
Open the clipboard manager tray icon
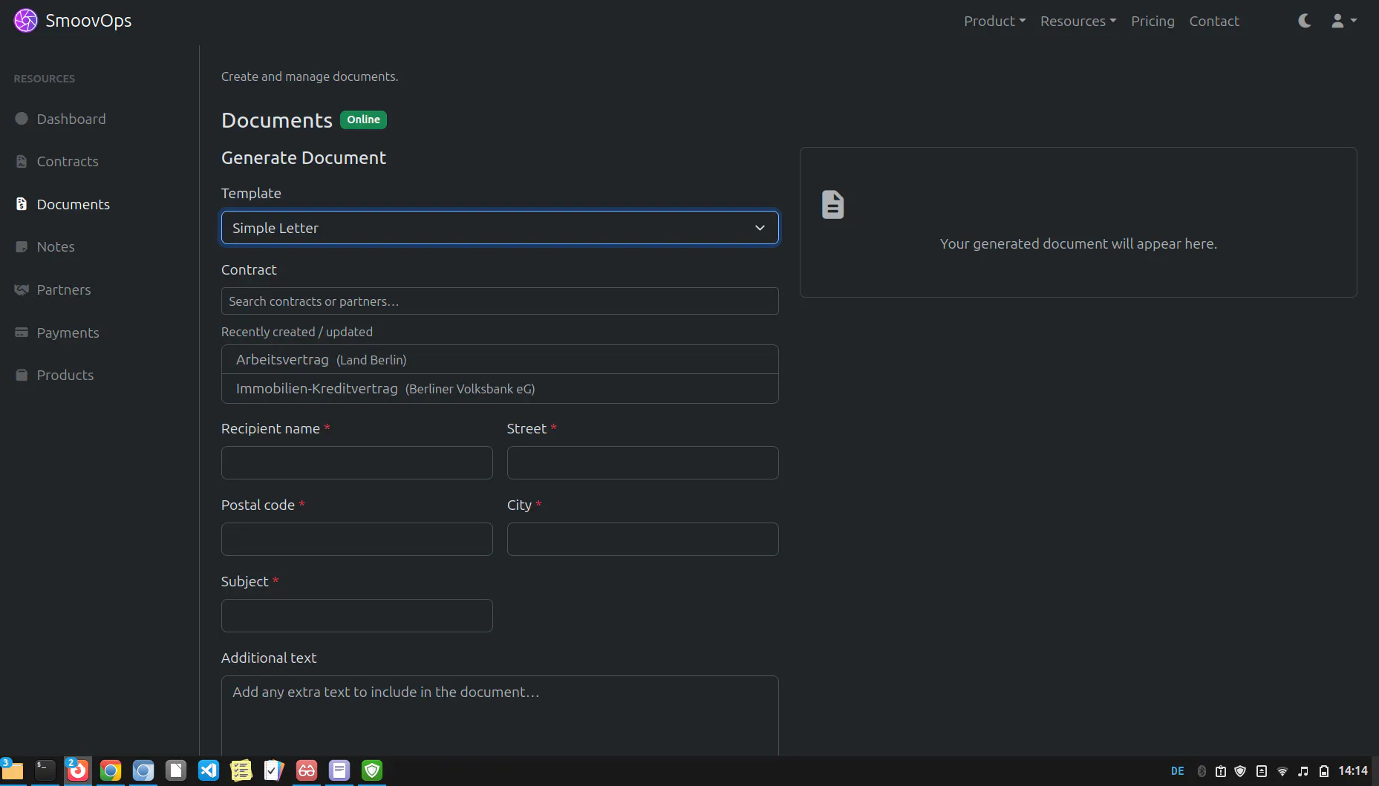[x=1221, y=771]
